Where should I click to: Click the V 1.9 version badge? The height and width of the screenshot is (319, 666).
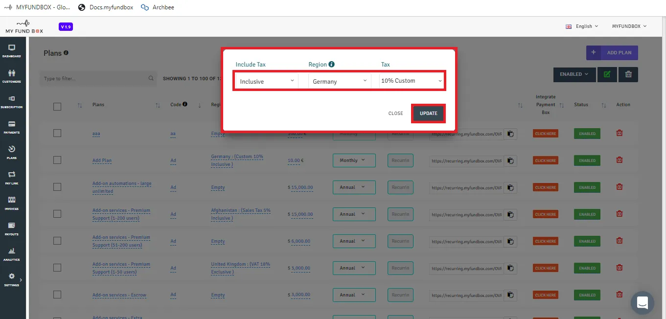pos(66,27)
